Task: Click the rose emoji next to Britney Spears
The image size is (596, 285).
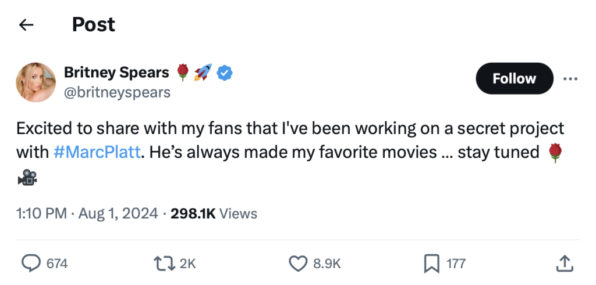Action: pos(182,73)
